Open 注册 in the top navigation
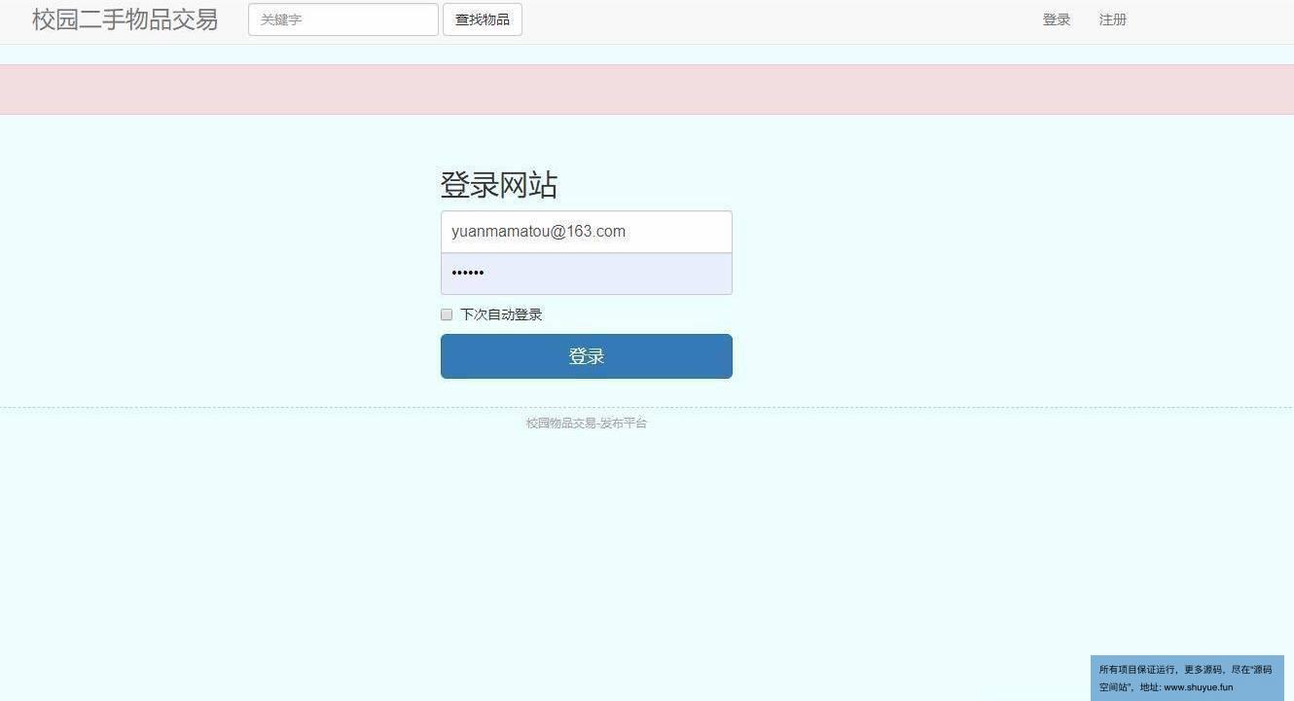This screenshot has height=701, width=1294. point(1112,19)
